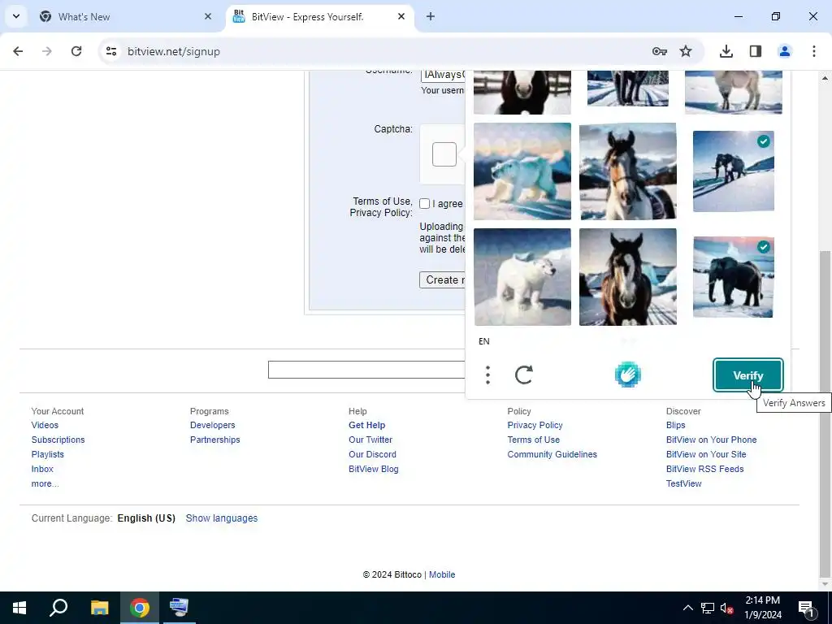Click the hCaptcha hand logo
The image size is (832, 624).
point(628,375)
